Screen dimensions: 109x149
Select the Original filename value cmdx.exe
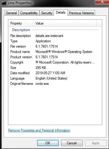coord(42,84)
